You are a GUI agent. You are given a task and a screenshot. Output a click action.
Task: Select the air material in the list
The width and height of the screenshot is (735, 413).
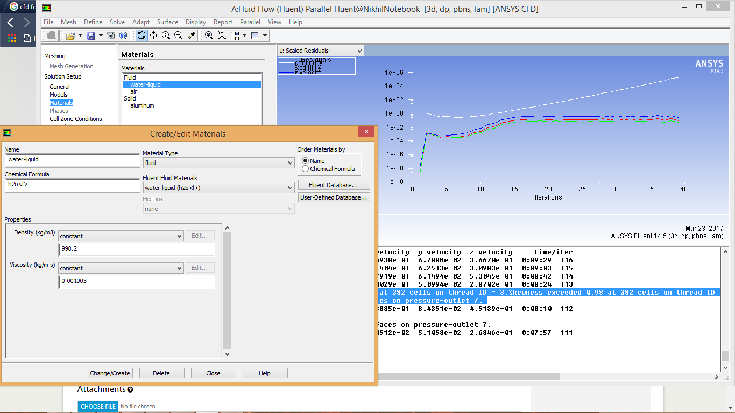click(x=133, y=91)
